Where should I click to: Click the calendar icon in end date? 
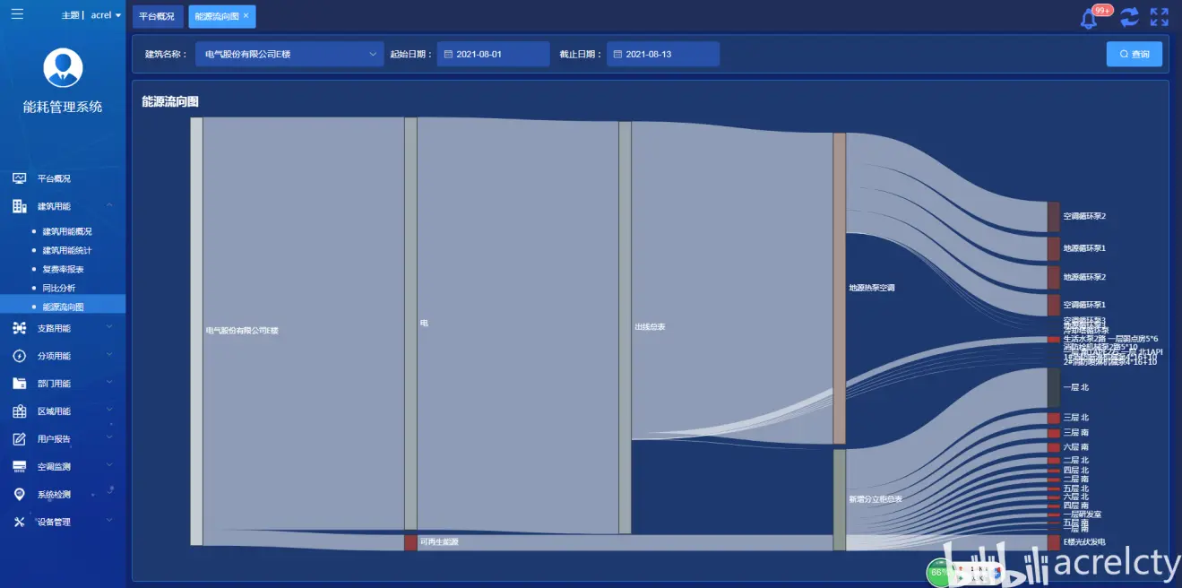[x=617, y=55]
